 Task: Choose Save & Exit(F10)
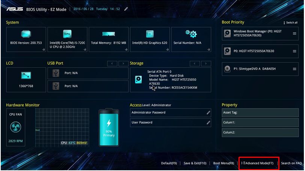click(195, 163)
